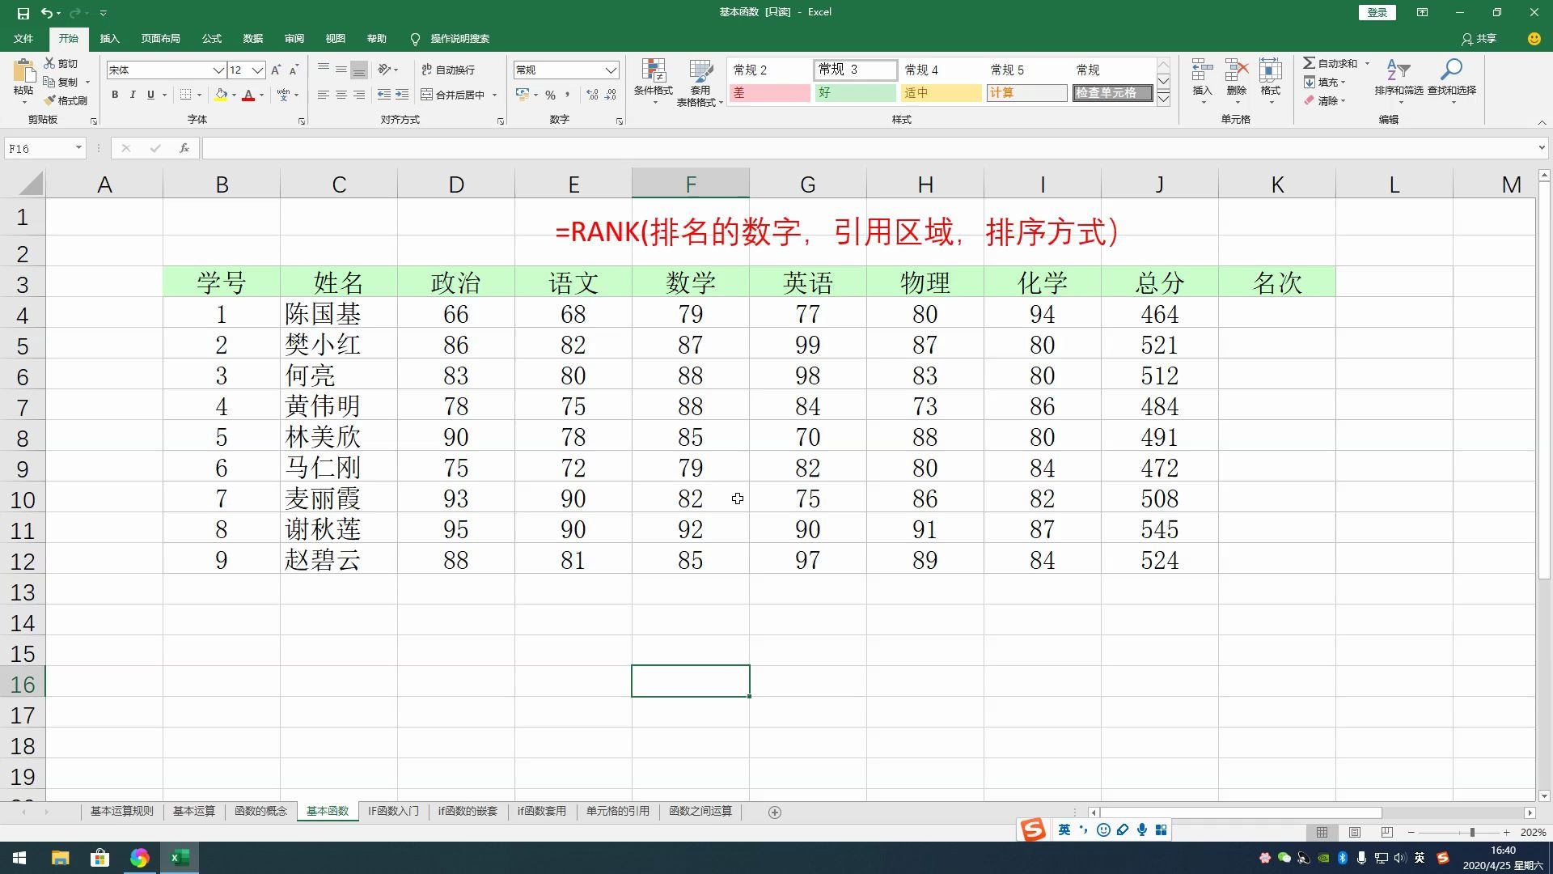The width and height of the screenshot is (1553, 874).
Task: Expand the cell styles gallery More arrow
Action: pos(1163,99)
